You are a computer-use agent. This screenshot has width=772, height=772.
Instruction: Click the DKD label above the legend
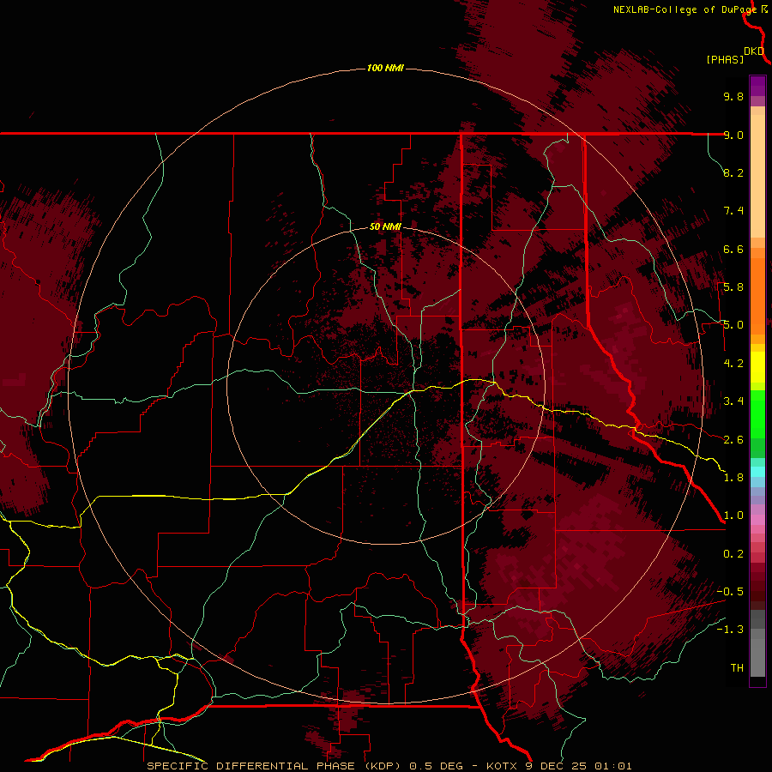[754, 51]
